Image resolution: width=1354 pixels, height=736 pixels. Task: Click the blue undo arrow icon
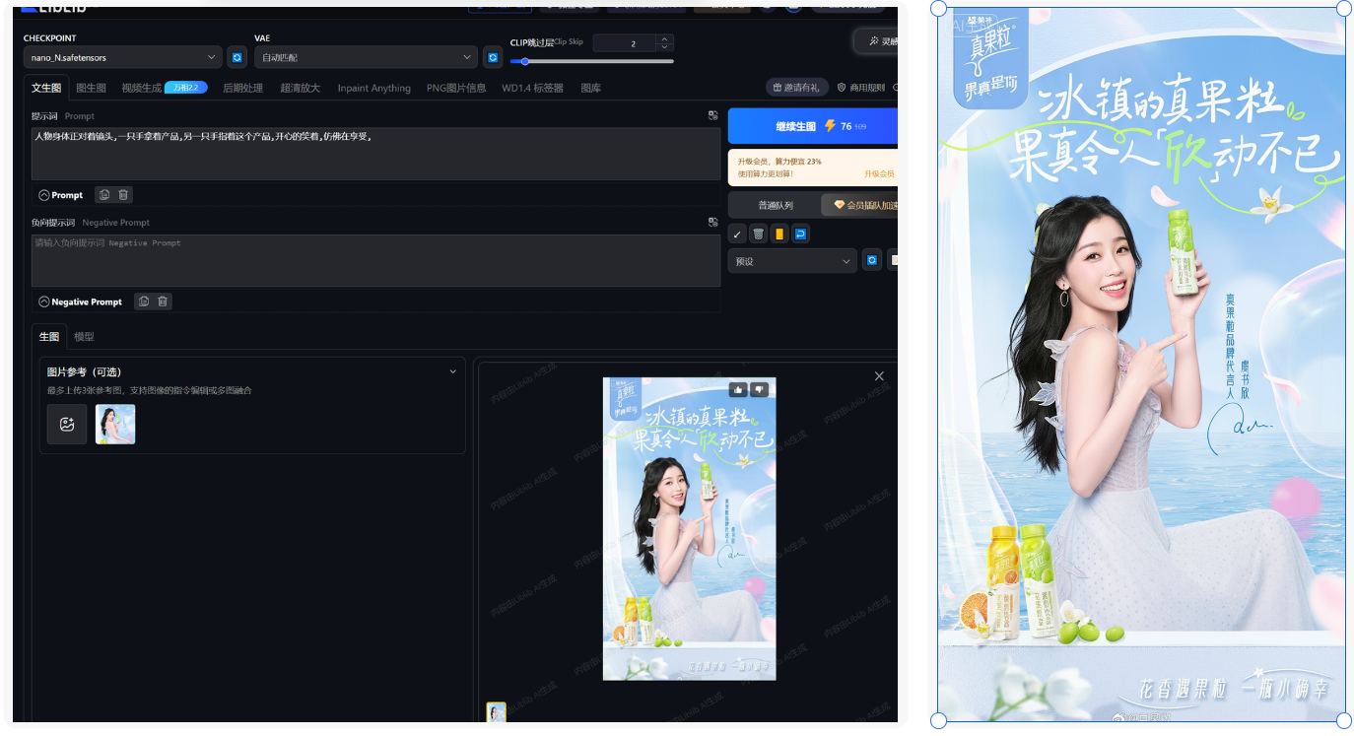click(x=800, y=234)
